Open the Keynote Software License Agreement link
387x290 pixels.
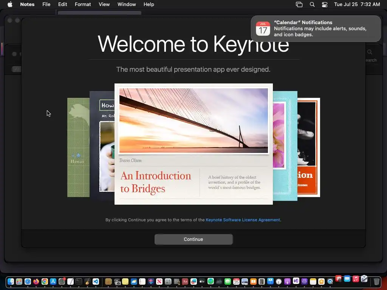pyautogui.click(x=243, y=220)
